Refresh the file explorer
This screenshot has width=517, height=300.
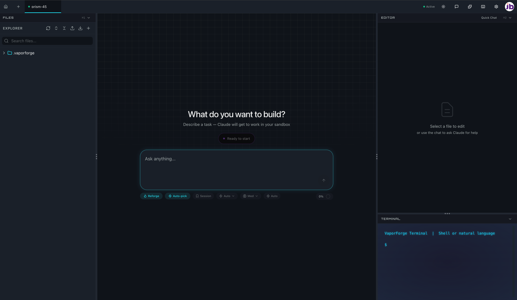click(x=48, y=28)
